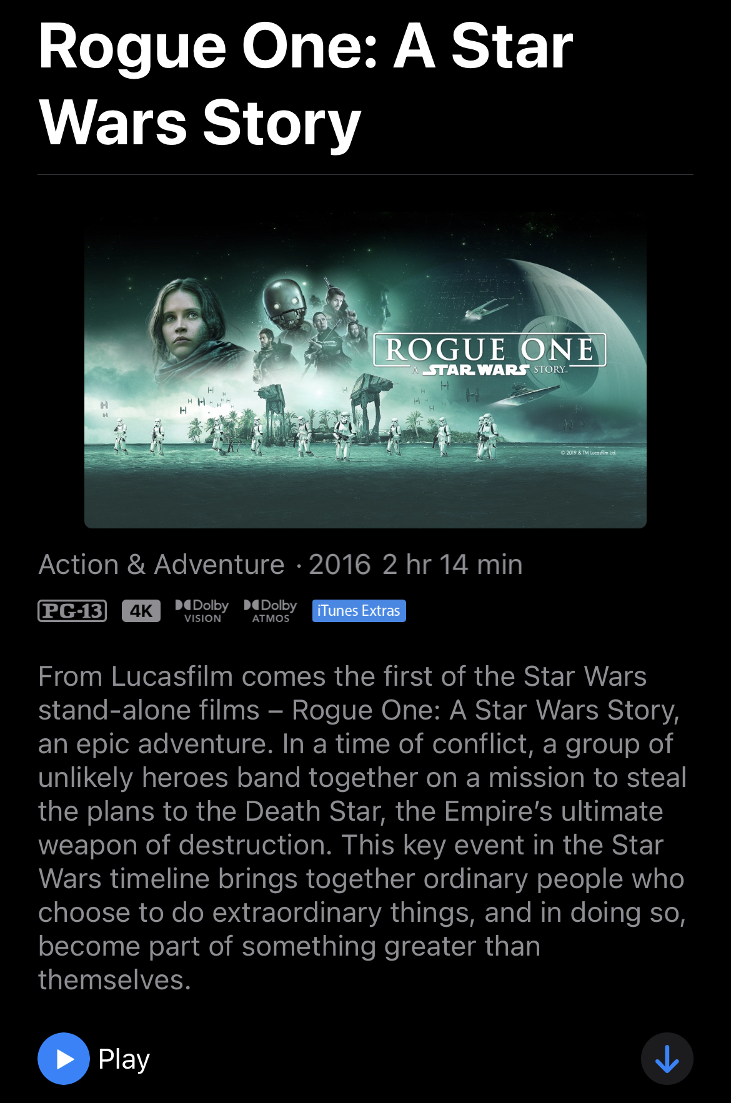731x1103 pixels.
Task: Click the Rogue One movie poster artwork
Action: (365, 370)
